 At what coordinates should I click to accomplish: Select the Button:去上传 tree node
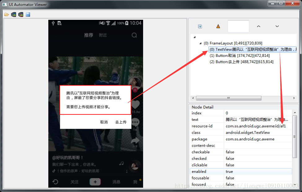242,62
